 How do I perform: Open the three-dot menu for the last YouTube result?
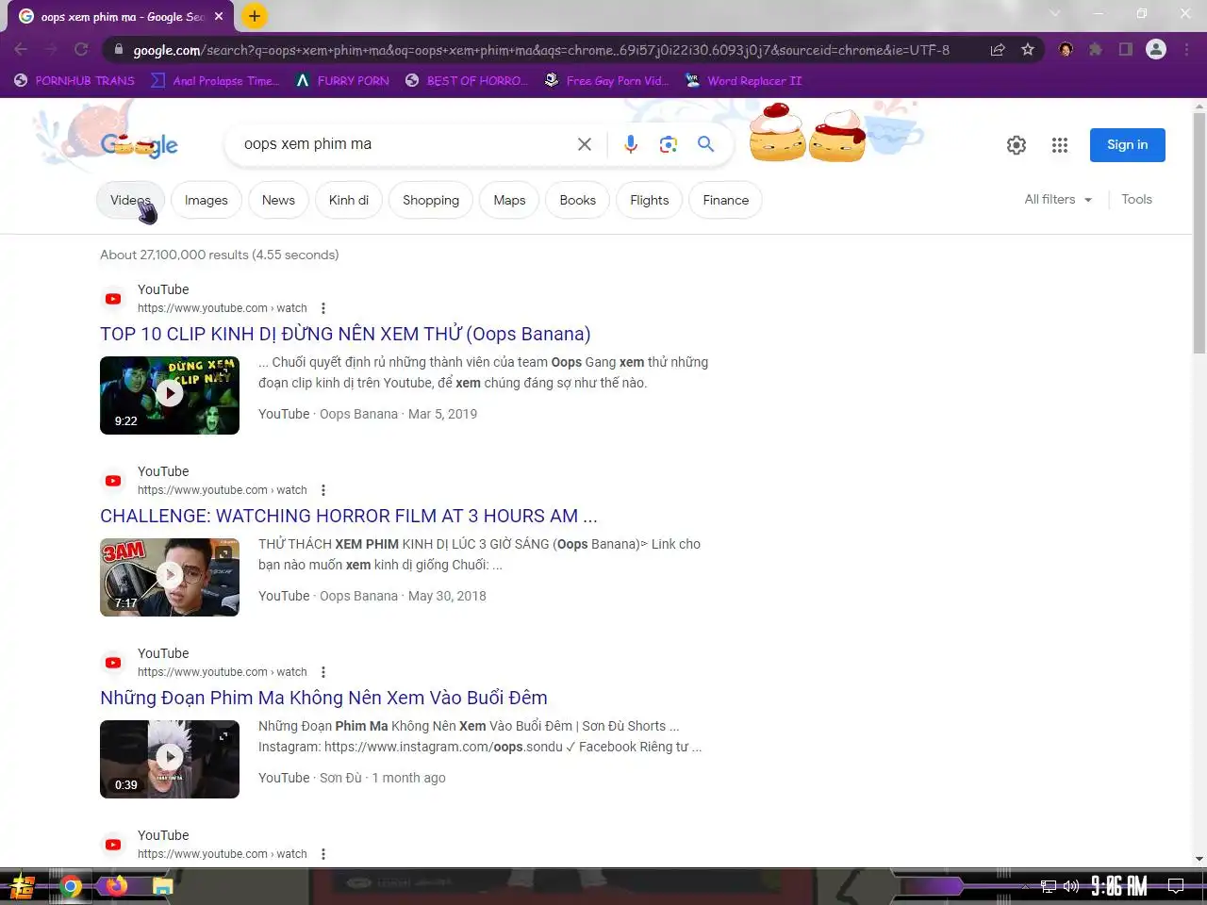click(323, 854)
